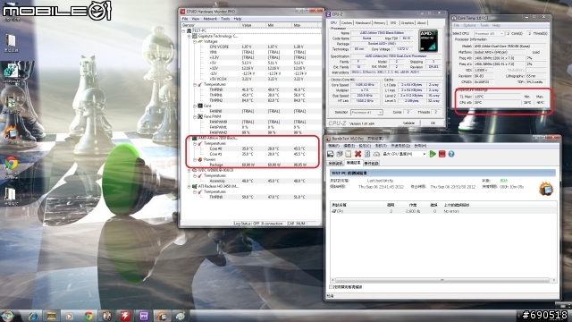Click the OK button in CPU-Z

tap(433, 123)
